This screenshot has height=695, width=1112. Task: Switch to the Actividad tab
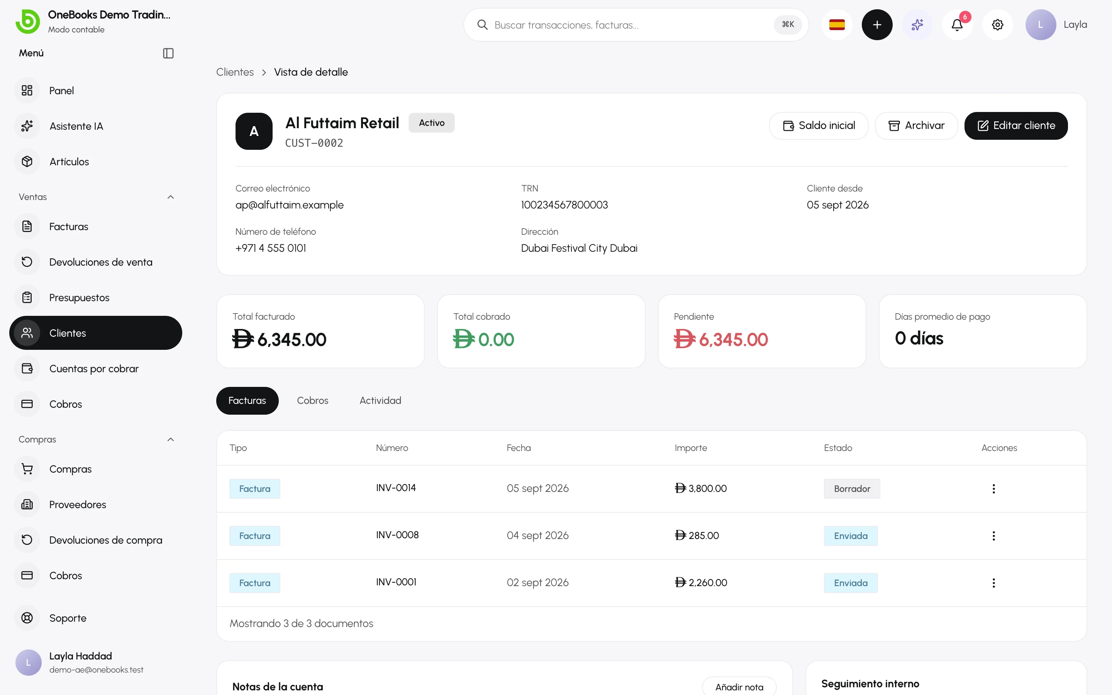point(380,400)
